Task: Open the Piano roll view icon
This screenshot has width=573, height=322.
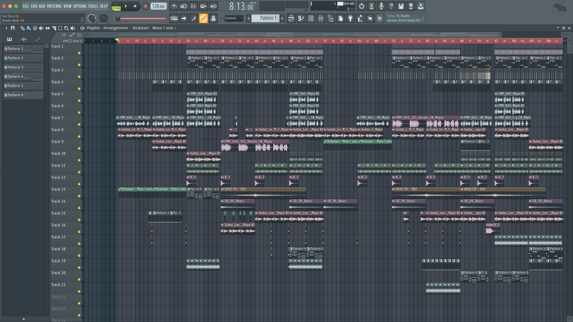Action: [301, 18]
